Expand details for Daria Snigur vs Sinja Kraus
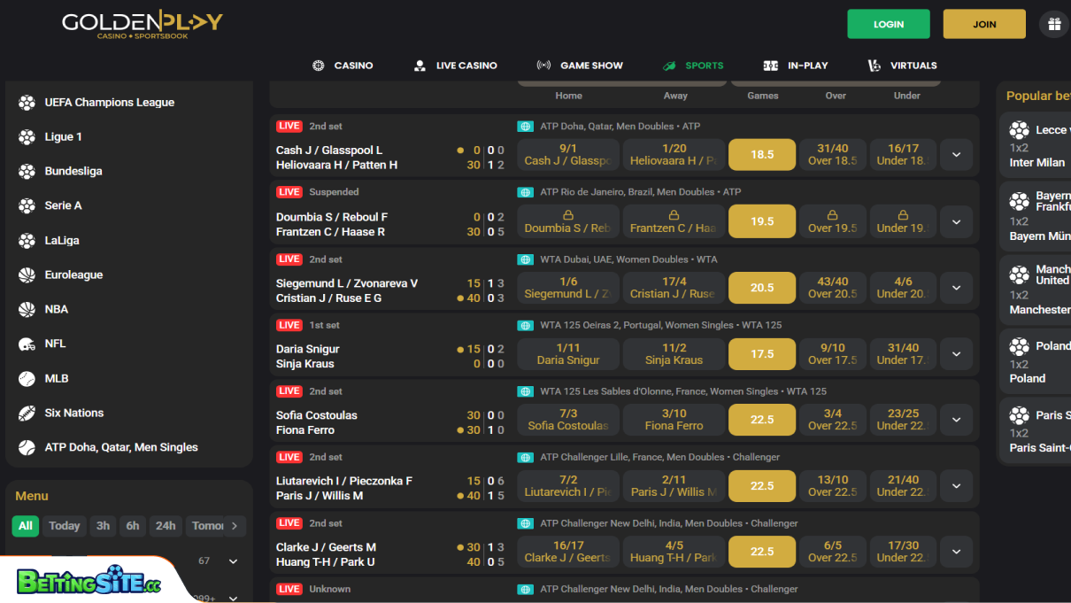This screenshot has height=603, width=1071. tap(956, 353)
